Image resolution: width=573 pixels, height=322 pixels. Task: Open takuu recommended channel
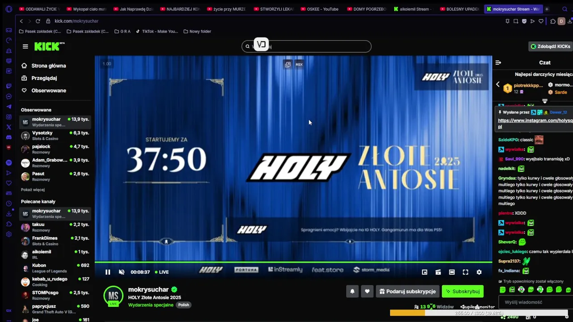click(55, 227)
